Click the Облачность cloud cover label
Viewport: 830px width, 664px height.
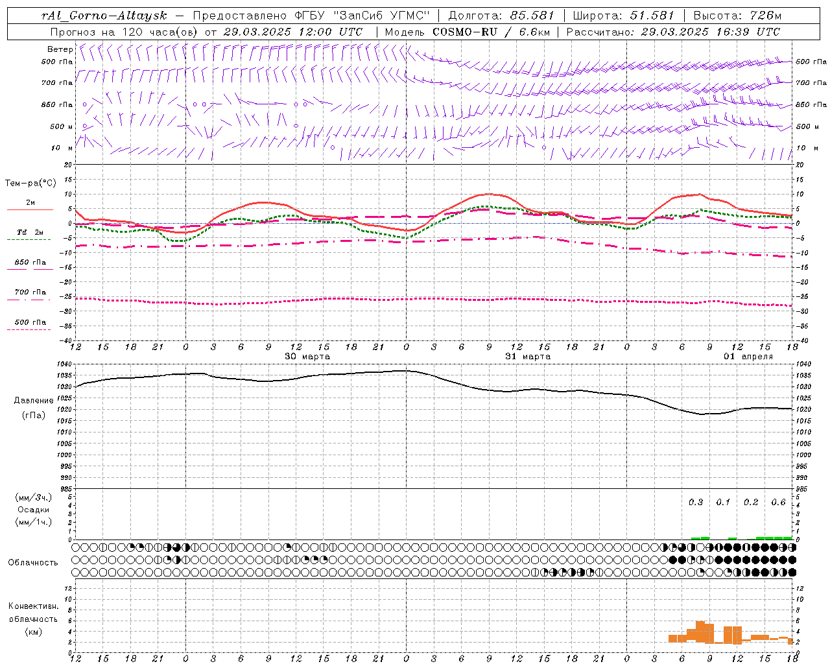click(33, 563)
